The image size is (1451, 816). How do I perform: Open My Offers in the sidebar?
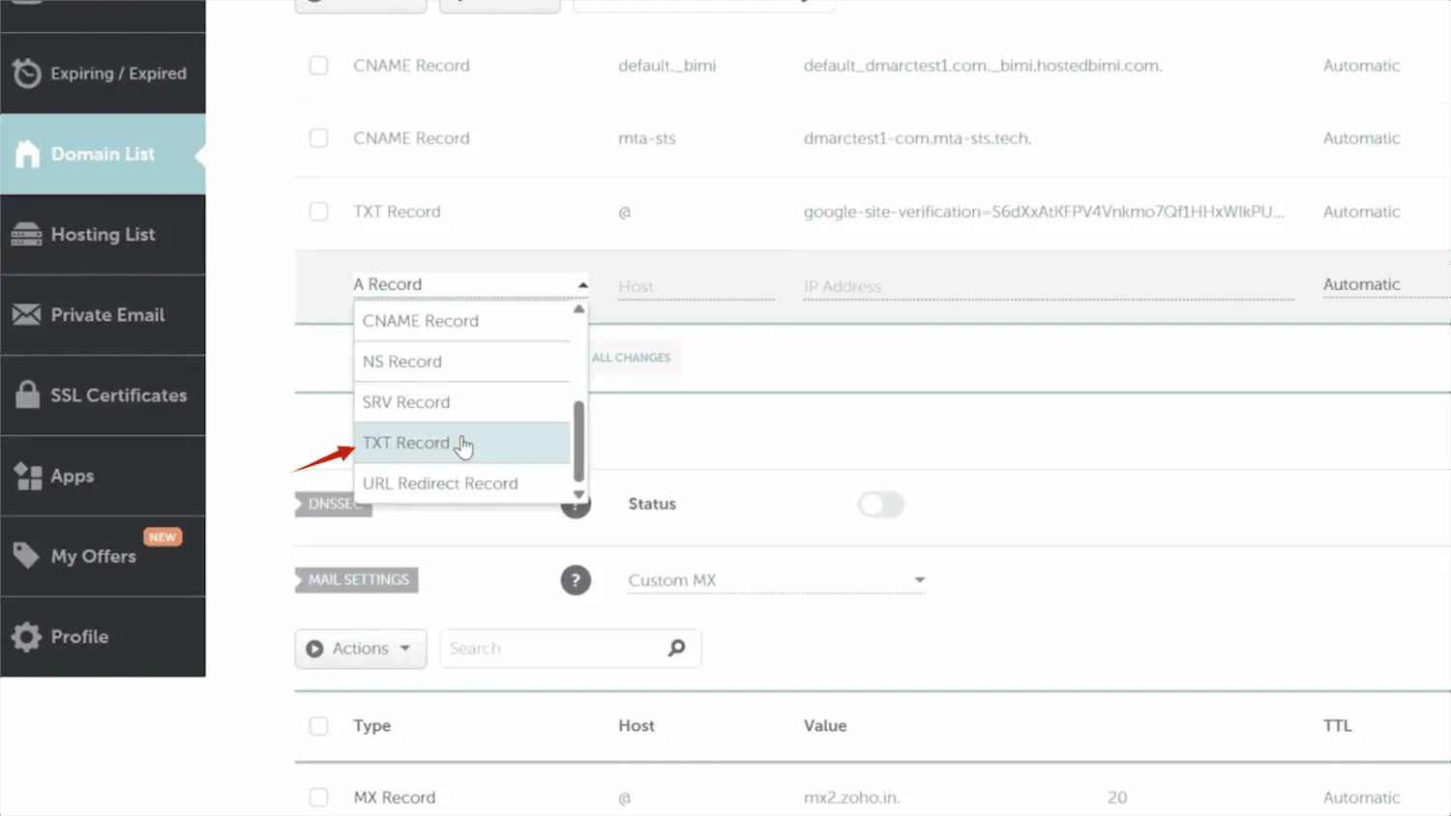coord(103,556)
